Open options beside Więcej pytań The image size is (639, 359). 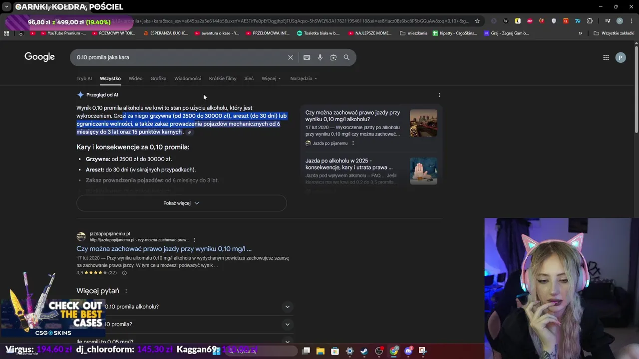(x=126, y=291)
